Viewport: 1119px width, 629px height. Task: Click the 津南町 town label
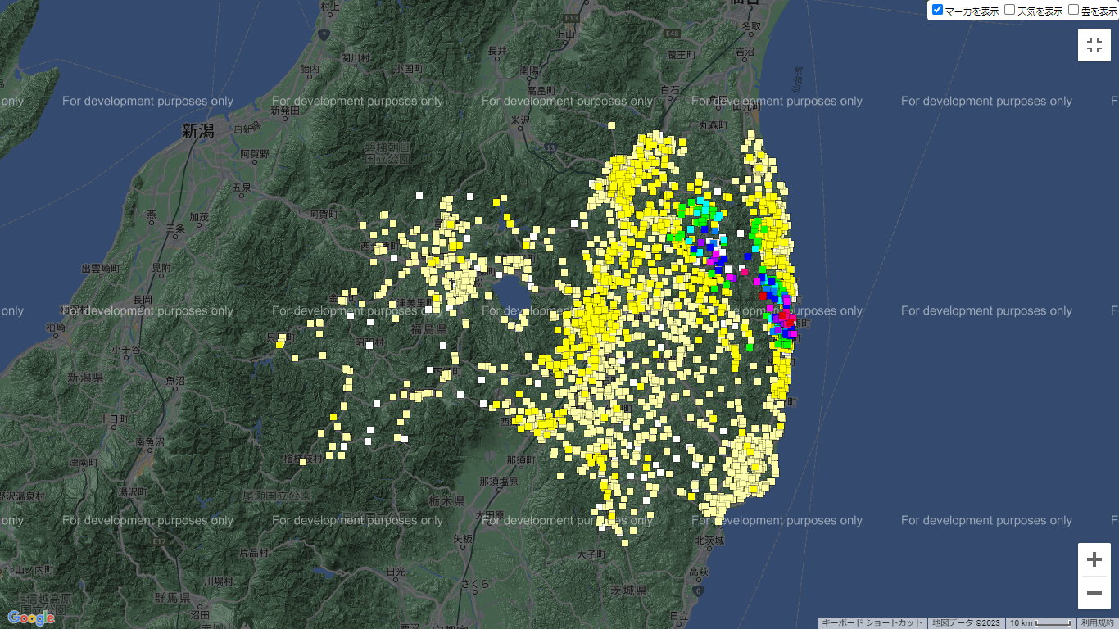pos(84,463)
